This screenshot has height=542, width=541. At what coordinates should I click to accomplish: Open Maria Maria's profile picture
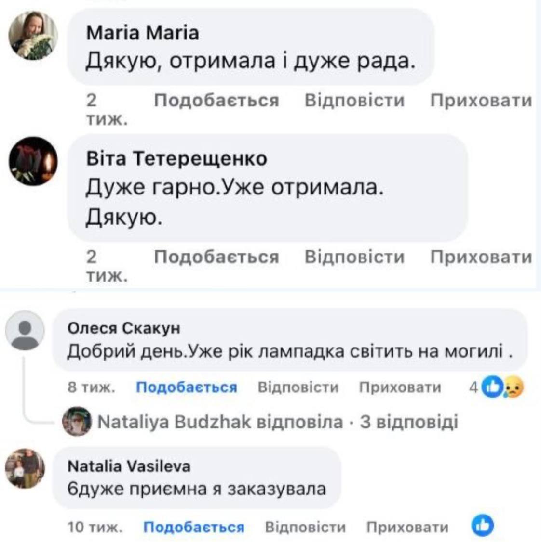(33, 36)
